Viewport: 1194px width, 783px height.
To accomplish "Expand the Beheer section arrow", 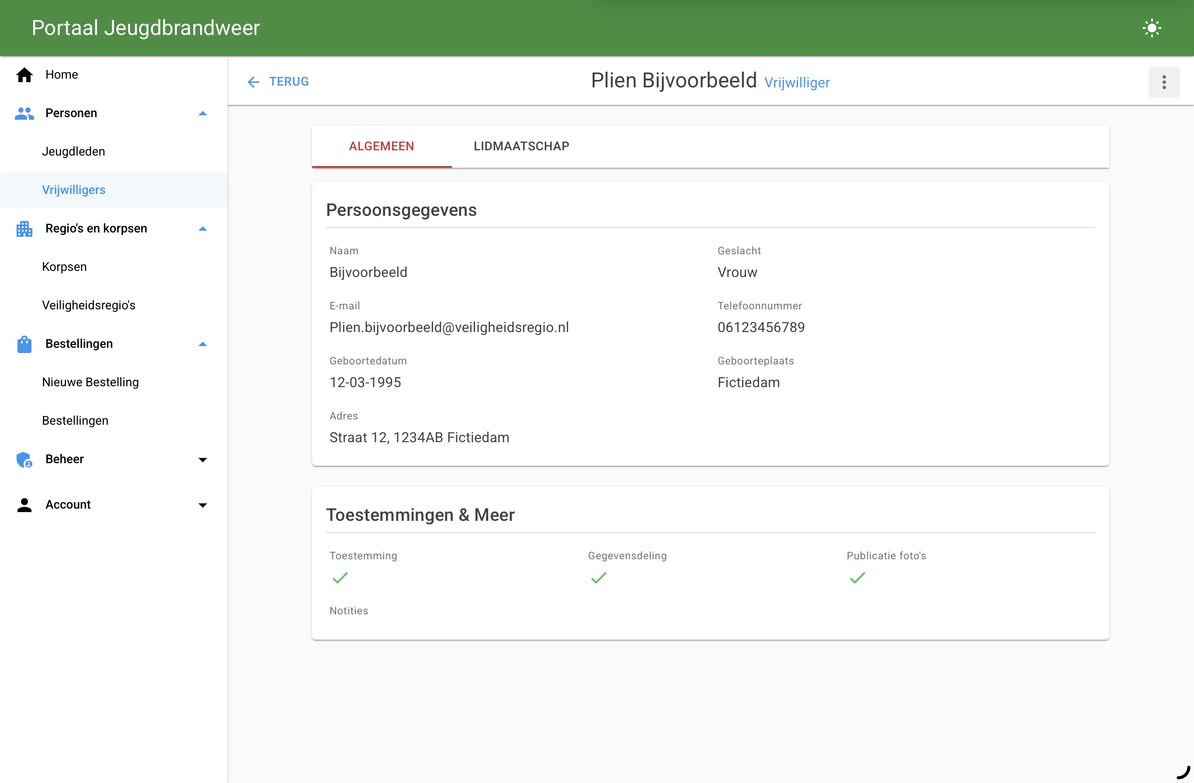I will pos(203,460).
